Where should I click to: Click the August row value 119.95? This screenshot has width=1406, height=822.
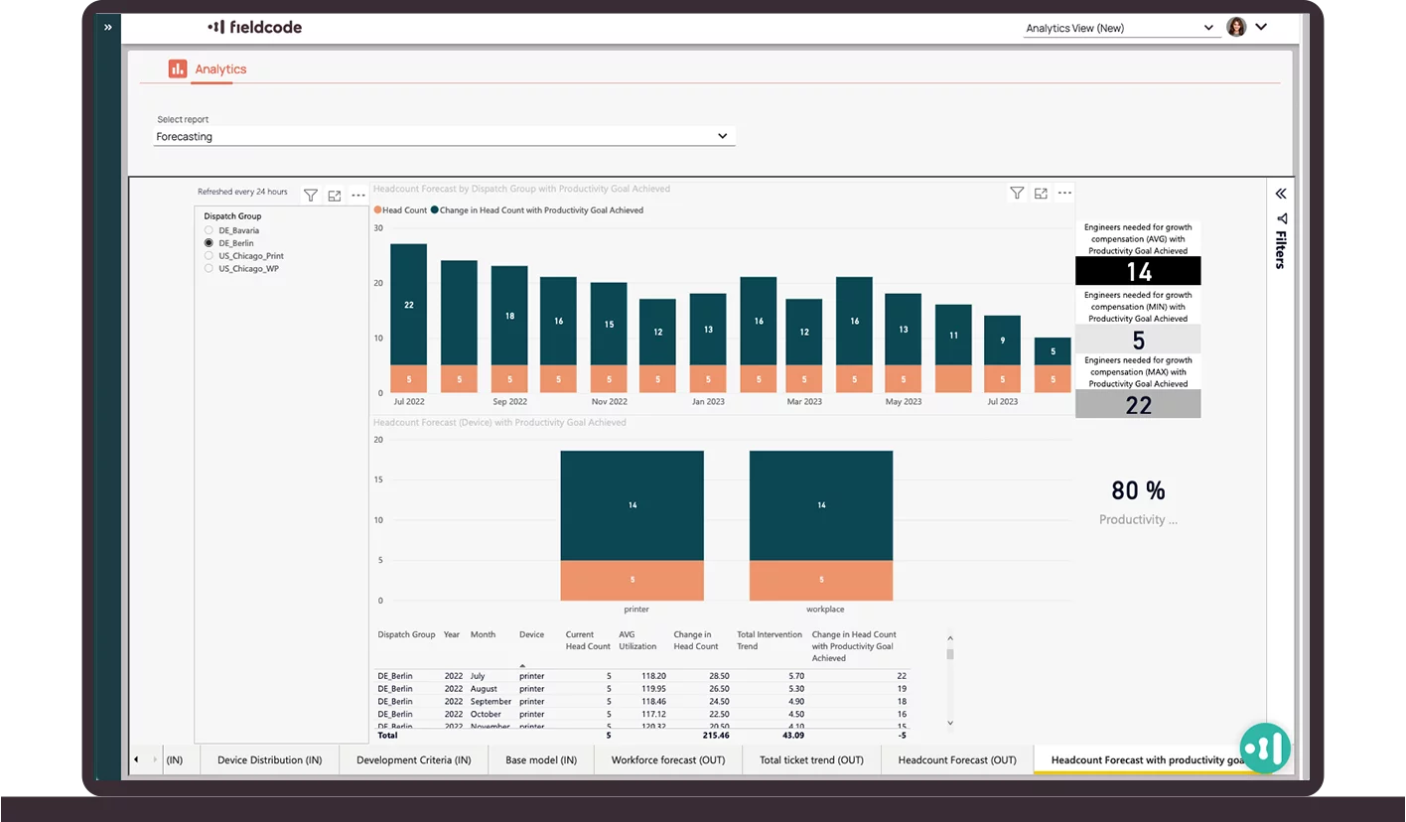pos(653,688)
